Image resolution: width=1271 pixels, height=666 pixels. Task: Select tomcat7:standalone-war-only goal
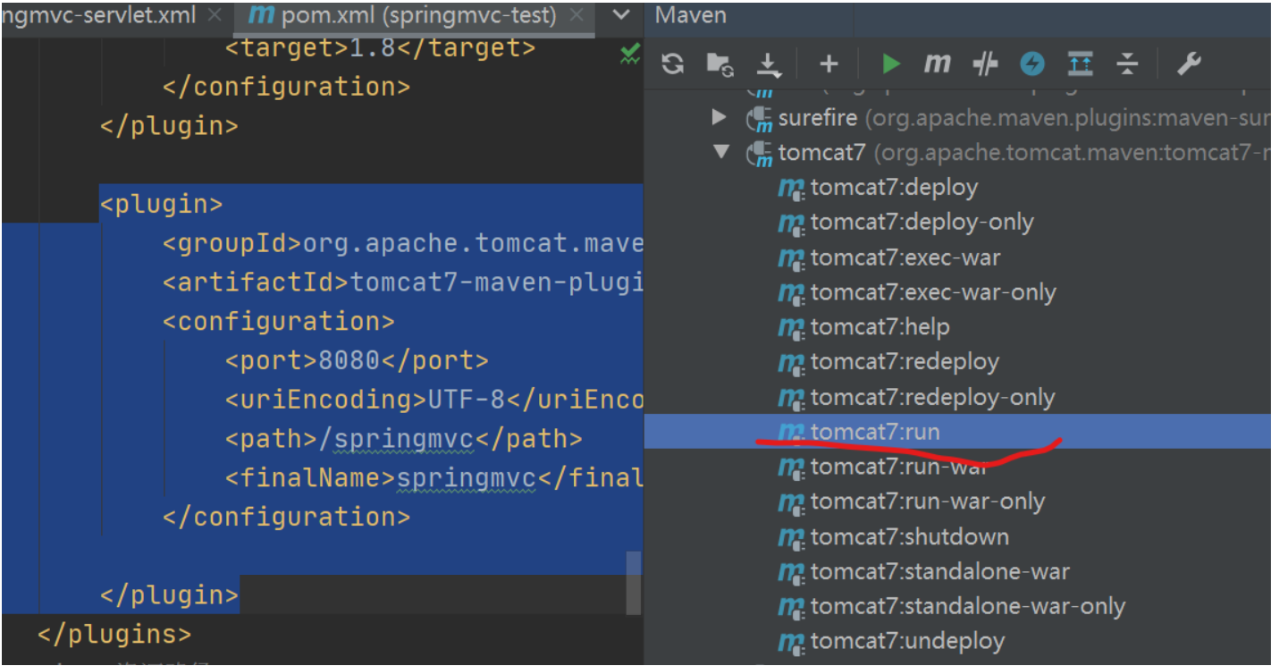click(967, 606)
